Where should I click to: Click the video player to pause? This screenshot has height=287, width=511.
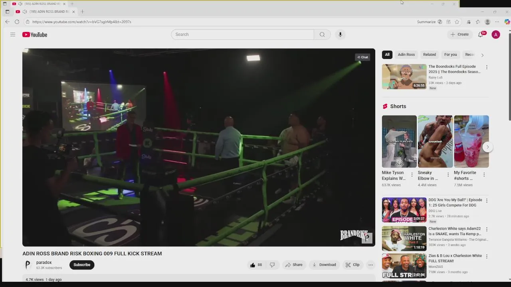(x=199, y=147)
